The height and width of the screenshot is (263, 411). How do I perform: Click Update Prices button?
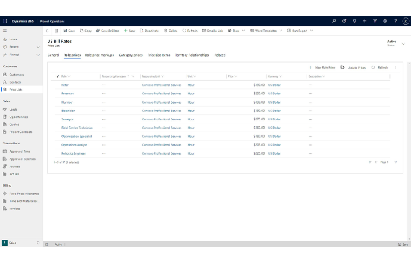coord(353,67)
